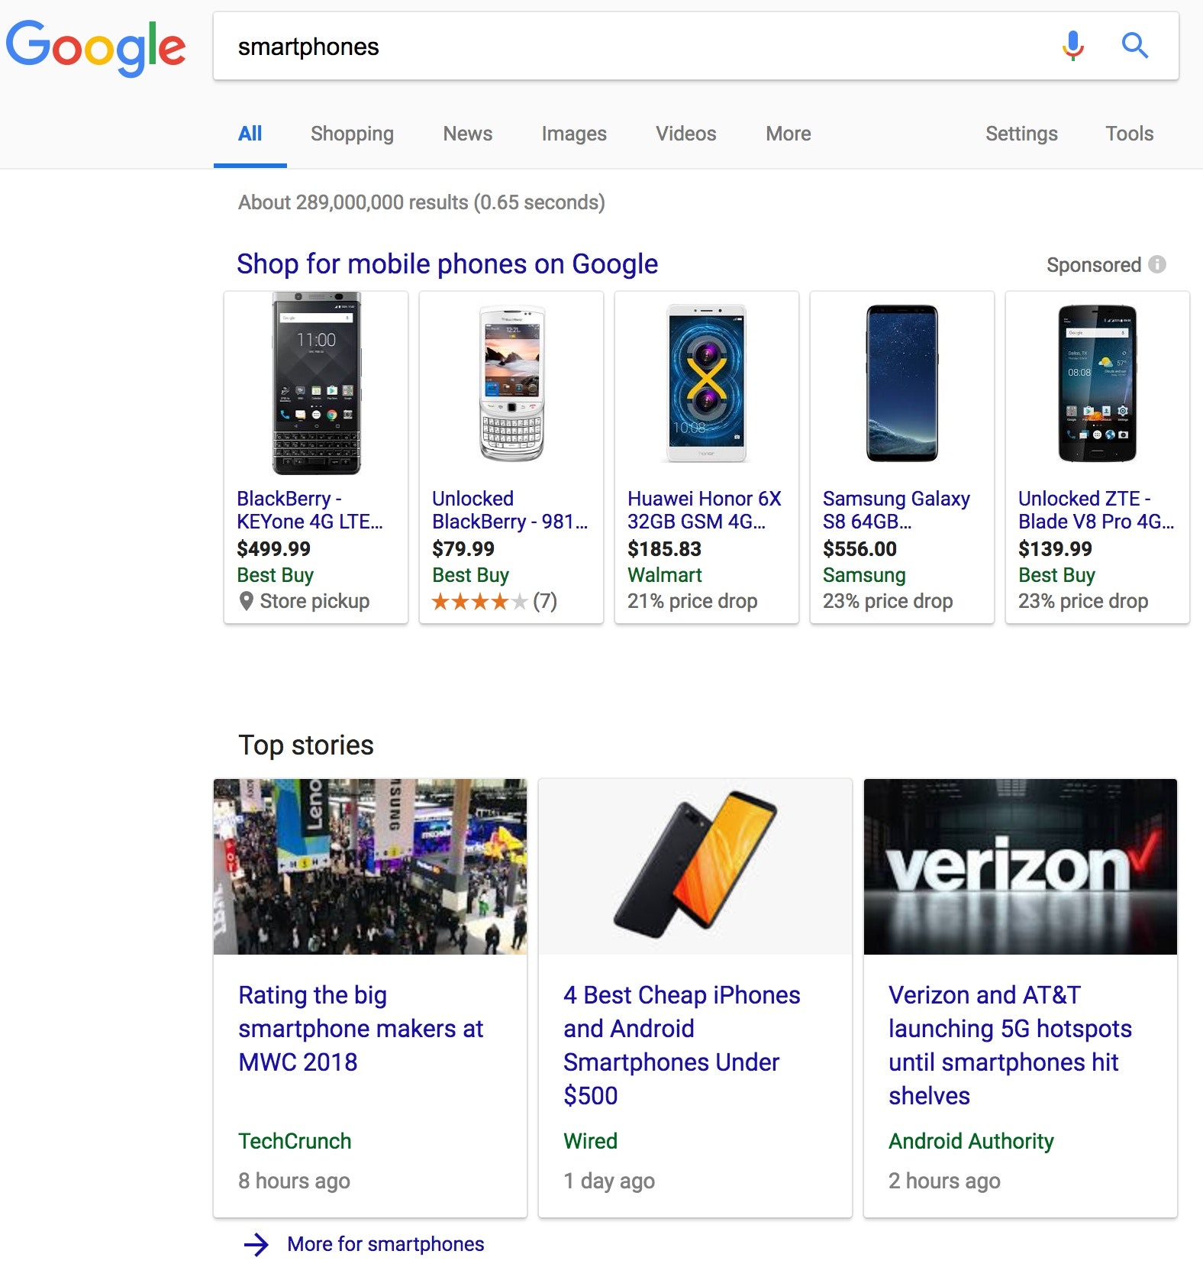Click the star rating on Unlocked BlackBerry
Viewport: 1203px width, 1280px height.
pyautogui.click(x=479, y=602)
